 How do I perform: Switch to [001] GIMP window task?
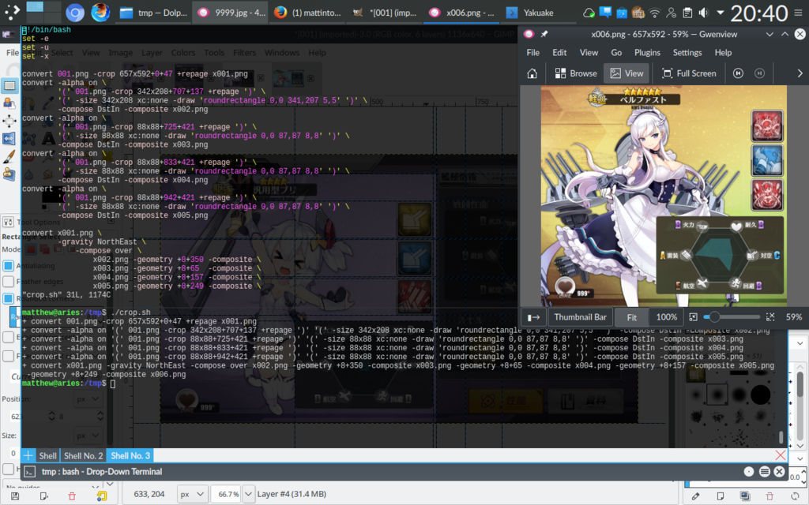(385, 13)
